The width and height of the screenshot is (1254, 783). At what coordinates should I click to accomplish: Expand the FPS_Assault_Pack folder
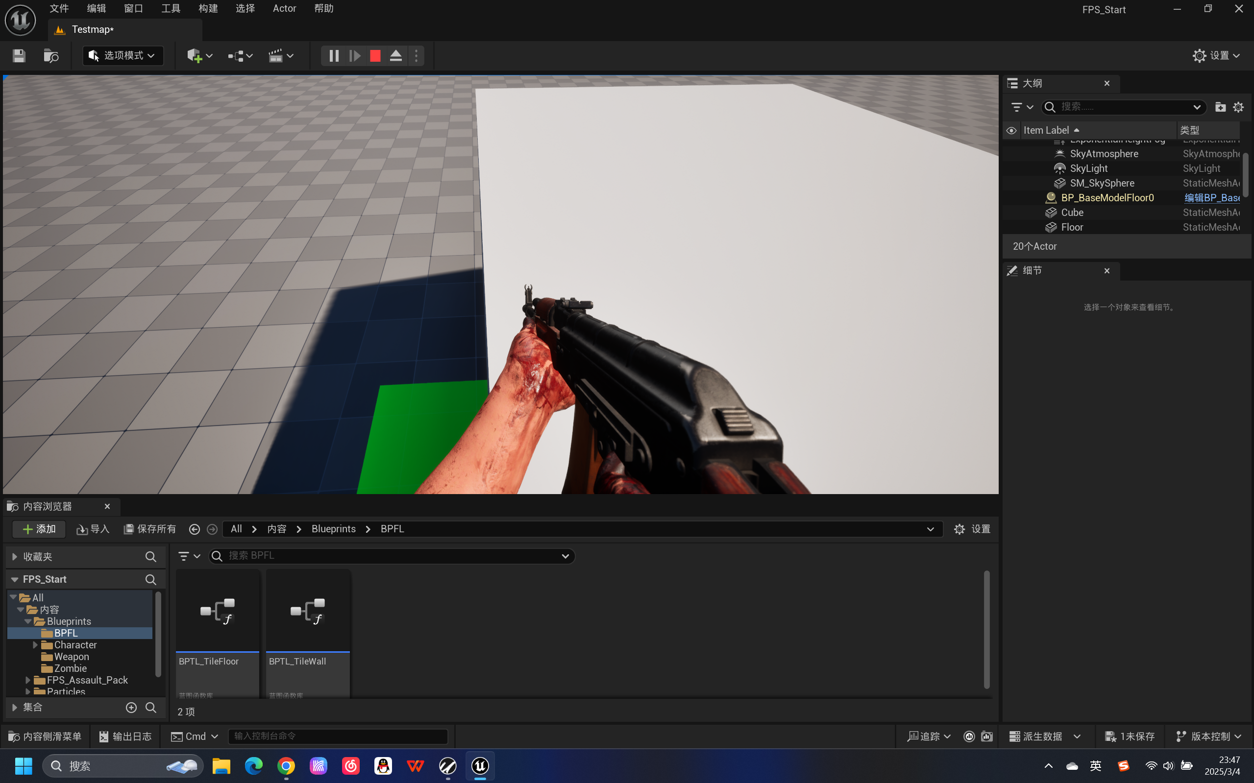(x=27, y=680)
